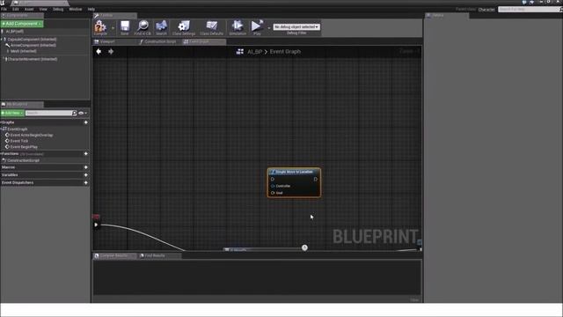The image size is (563, 317).
Task: Switch to the Viewport tab
Action: (x=115, y=41)
